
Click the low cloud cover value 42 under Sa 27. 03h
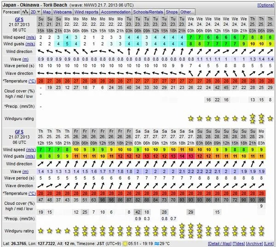pos(138,212)
